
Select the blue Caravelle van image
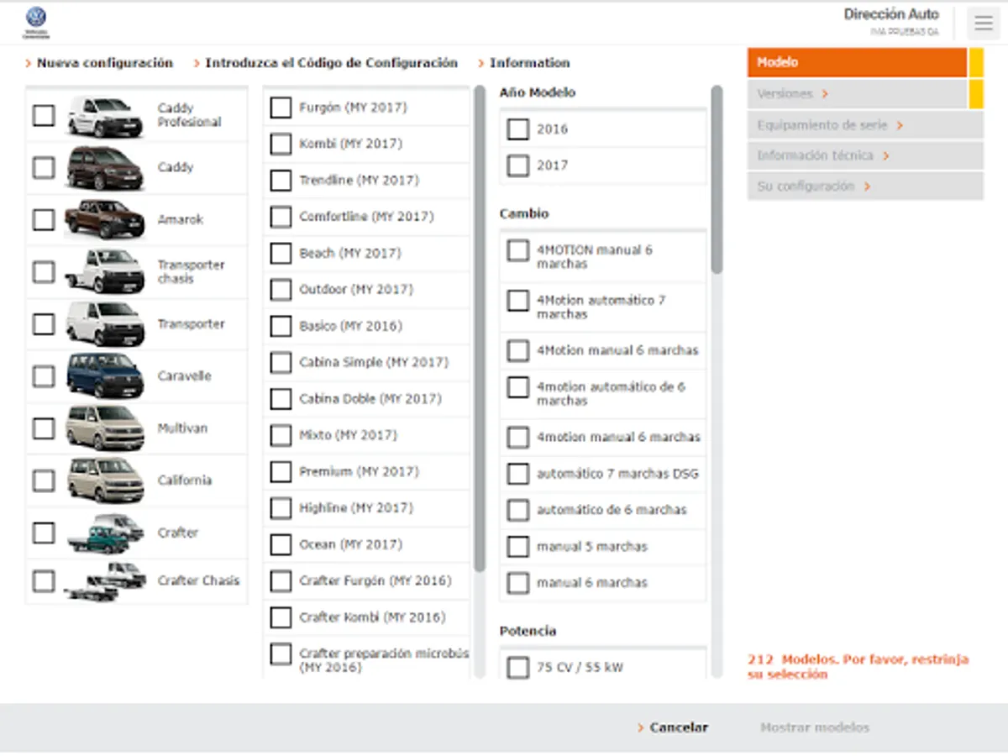pos(105,376)
